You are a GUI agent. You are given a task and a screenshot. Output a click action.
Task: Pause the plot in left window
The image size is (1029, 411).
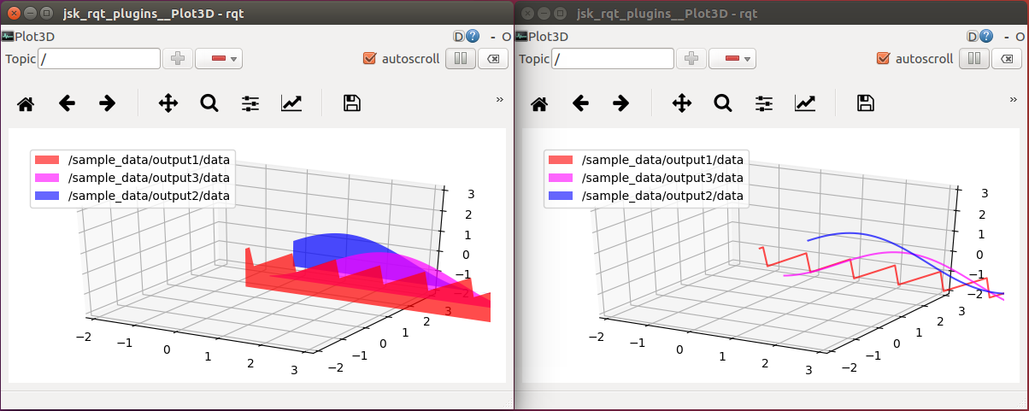pyautogui.click(x=460, y=59)
